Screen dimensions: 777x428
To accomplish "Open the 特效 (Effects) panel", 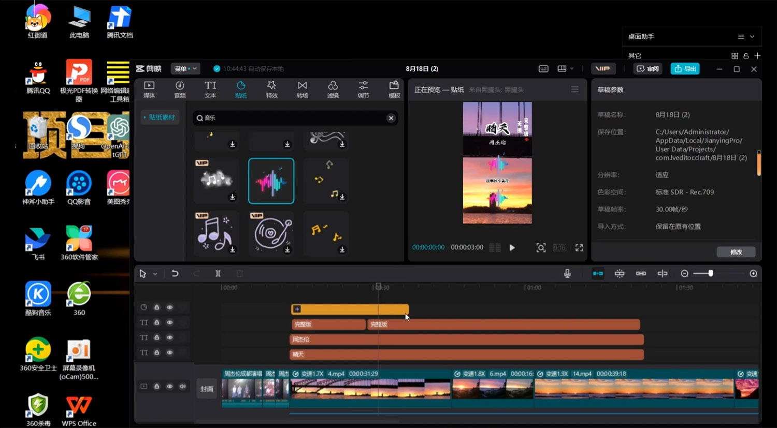I will pos(271,88).
